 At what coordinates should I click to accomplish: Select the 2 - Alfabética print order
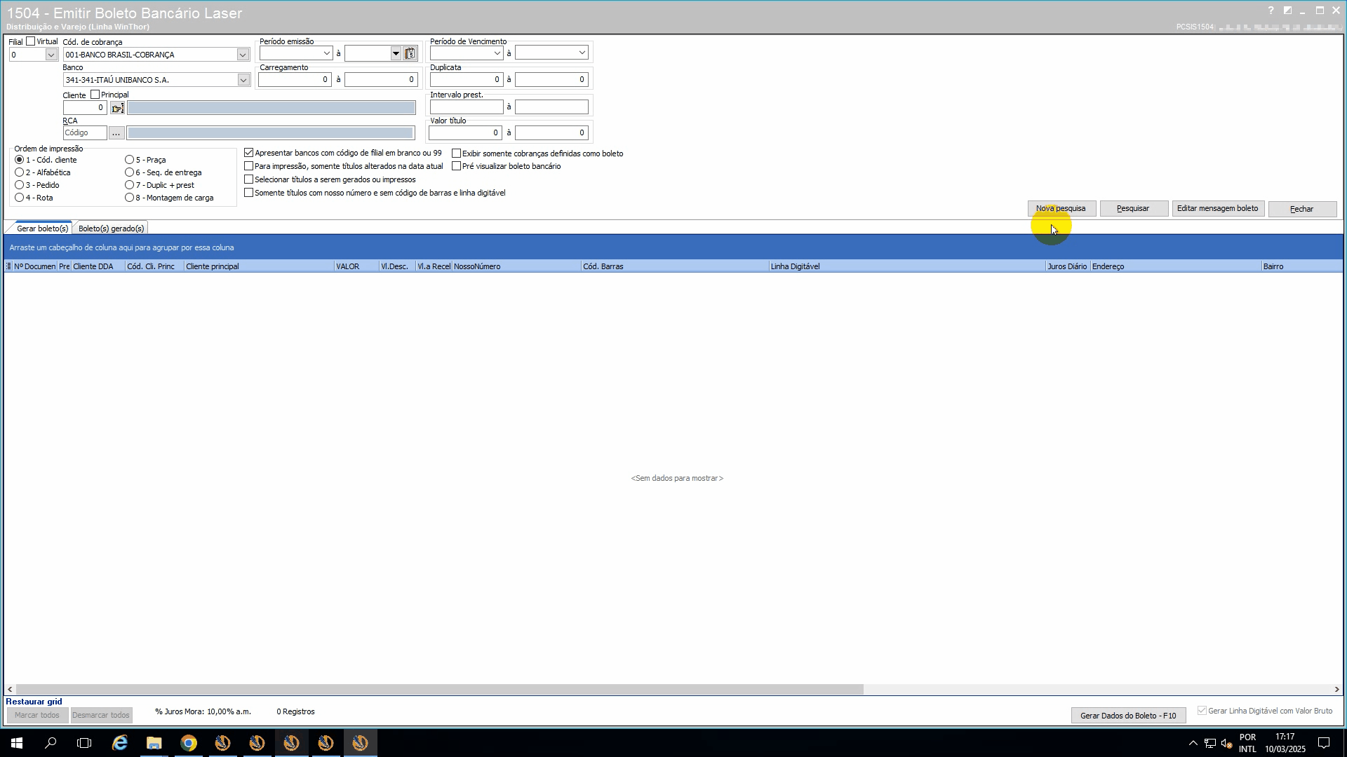click(20, 172)
